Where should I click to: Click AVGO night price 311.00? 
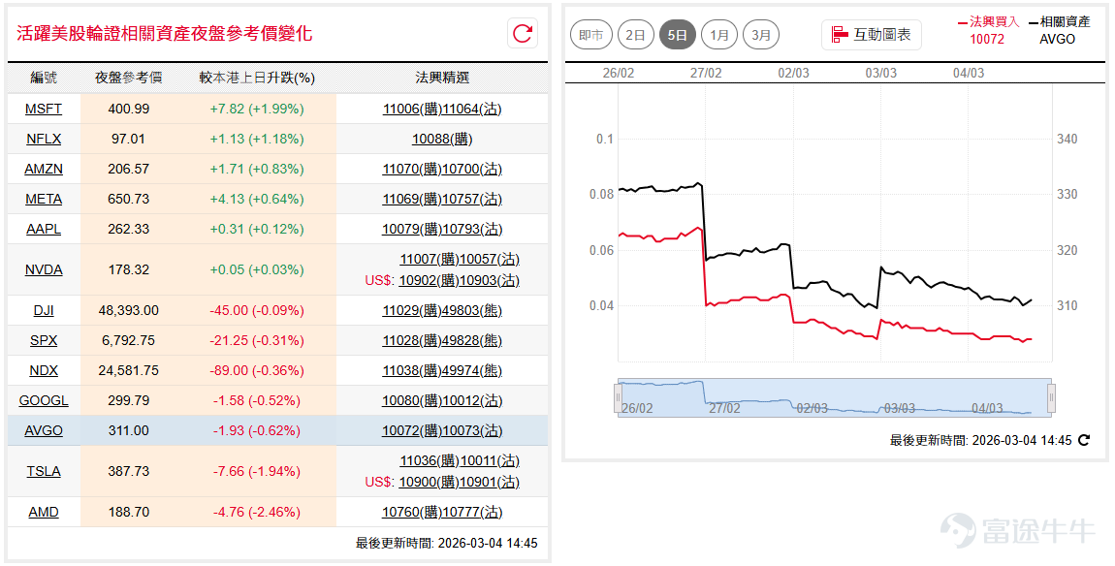click(129, 431)
